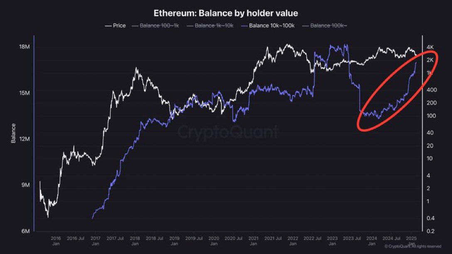The width and height of the screenshot is (452, 254).
Task: Click the vertical 'Balance' axis title
Action: pos(13,133)
